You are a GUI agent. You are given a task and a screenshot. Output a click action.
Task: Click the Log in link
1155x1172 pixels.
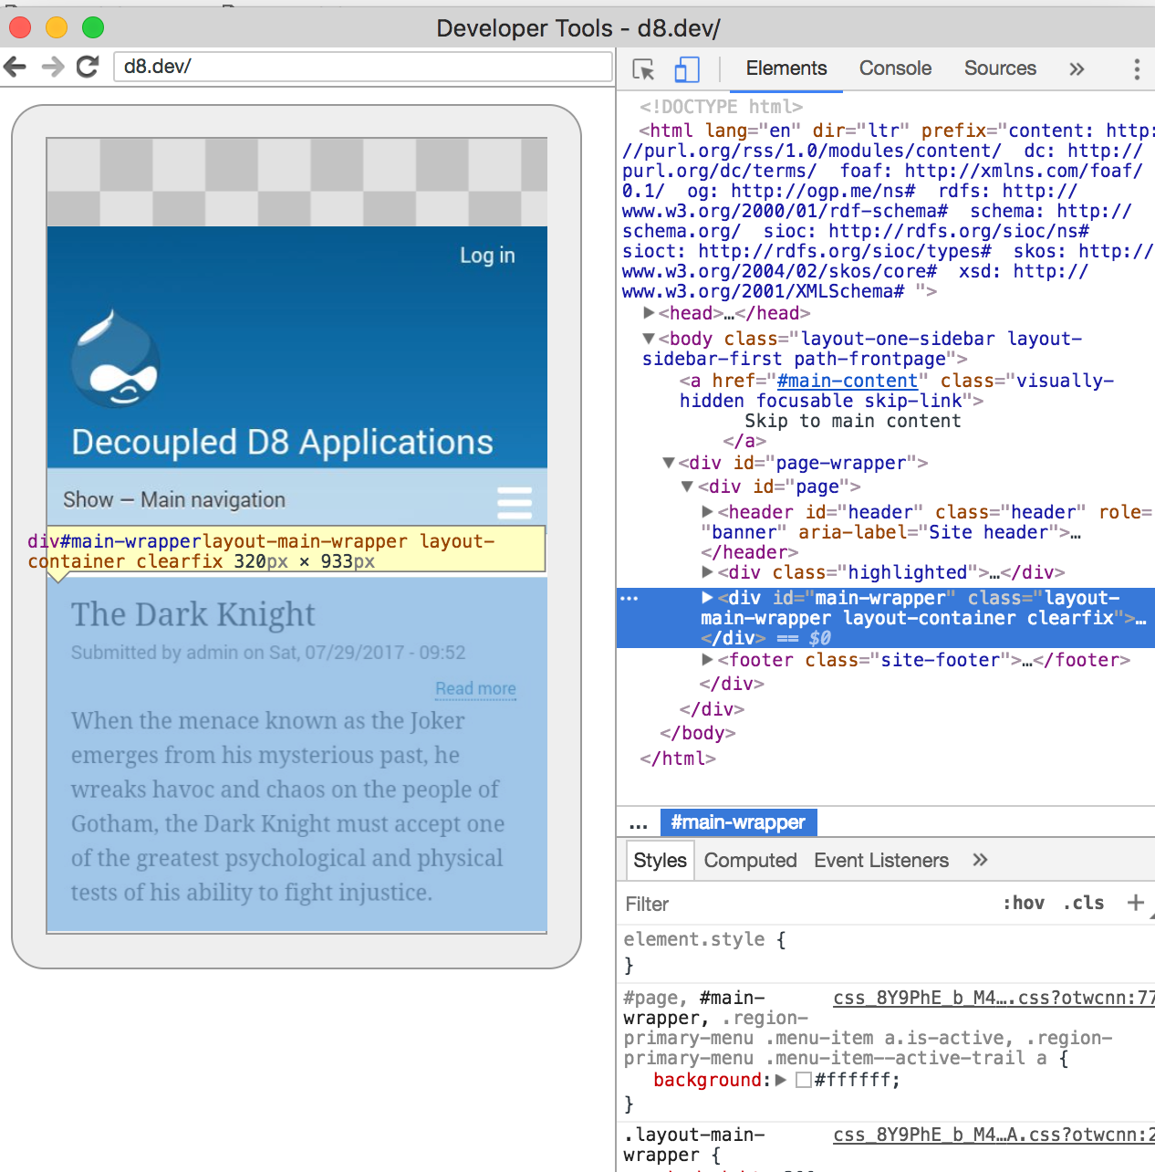487,256
